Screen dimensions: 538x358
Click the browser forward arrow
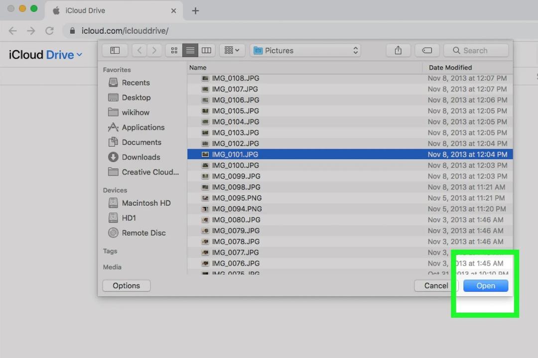(31, 31)
